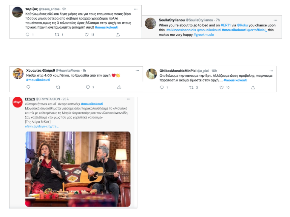290x217 pixels.
Task: Open more options on EFSYN tweet
Action: coord(129,99)
